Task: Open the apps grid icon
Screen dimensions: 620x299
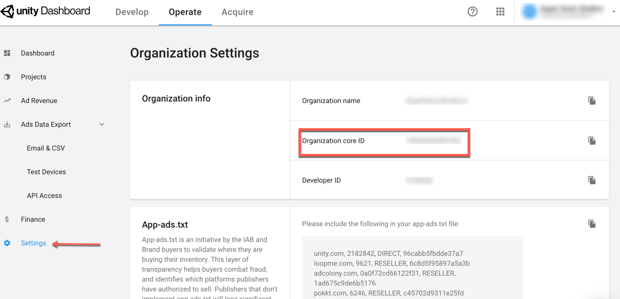Action: coord(500,12)
